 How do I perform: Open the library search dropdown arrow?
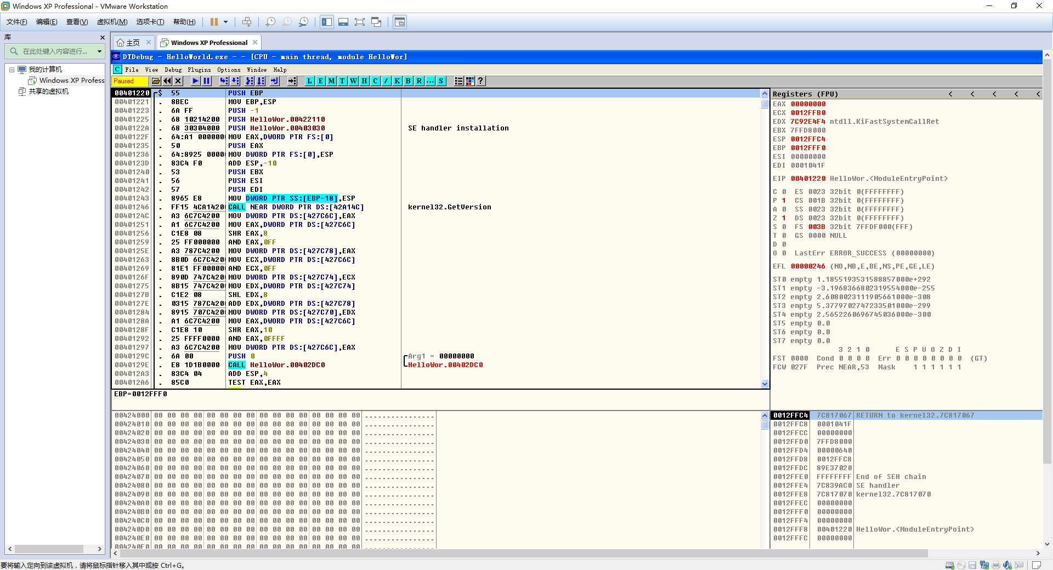click(x=99, y=52)
